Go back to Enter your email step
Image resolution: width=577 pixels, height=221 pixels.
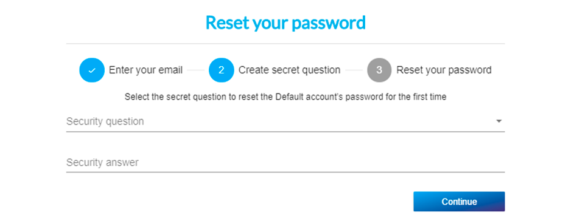click(145, 70)
